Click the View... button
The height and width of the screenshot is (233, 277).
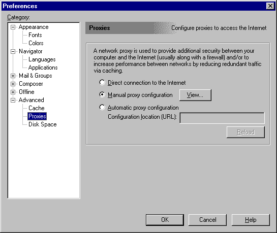pyautogui.click(x=195, y=95)
